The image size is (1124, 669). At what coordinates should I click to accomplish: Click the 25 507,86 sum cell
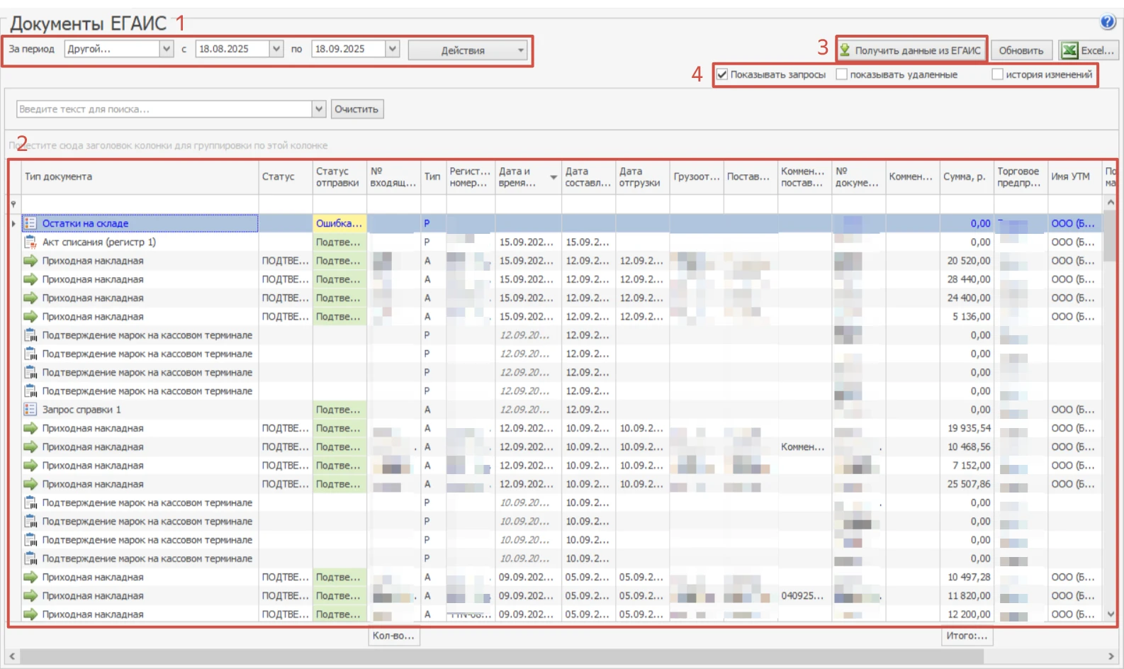coord(966,484)
